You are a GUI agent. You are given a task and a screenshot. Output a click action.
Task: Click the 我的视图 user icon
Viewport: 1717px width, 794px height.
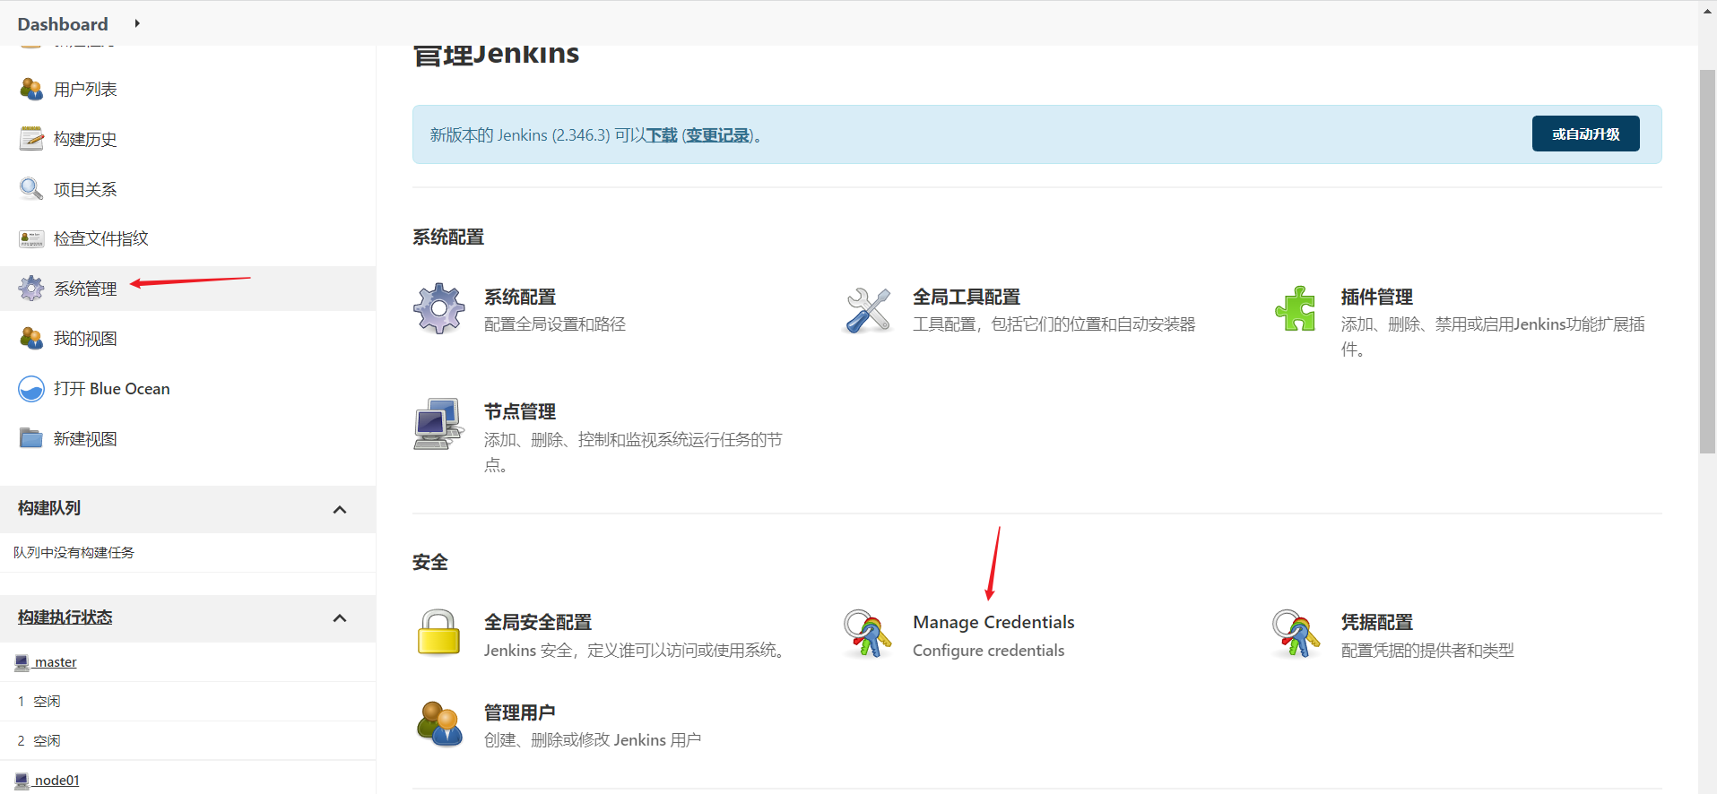tap(31, 338)
